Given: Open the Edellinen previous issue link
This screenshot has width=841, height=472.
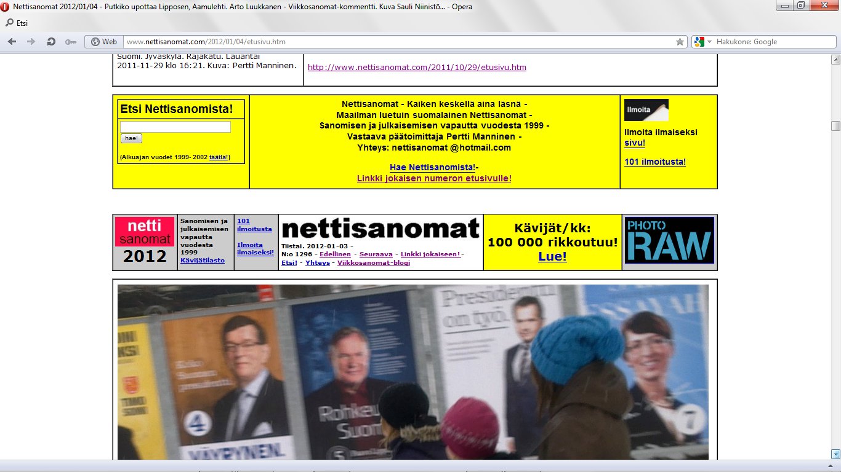Looking at the screenshot, I should tap(335, 254).
